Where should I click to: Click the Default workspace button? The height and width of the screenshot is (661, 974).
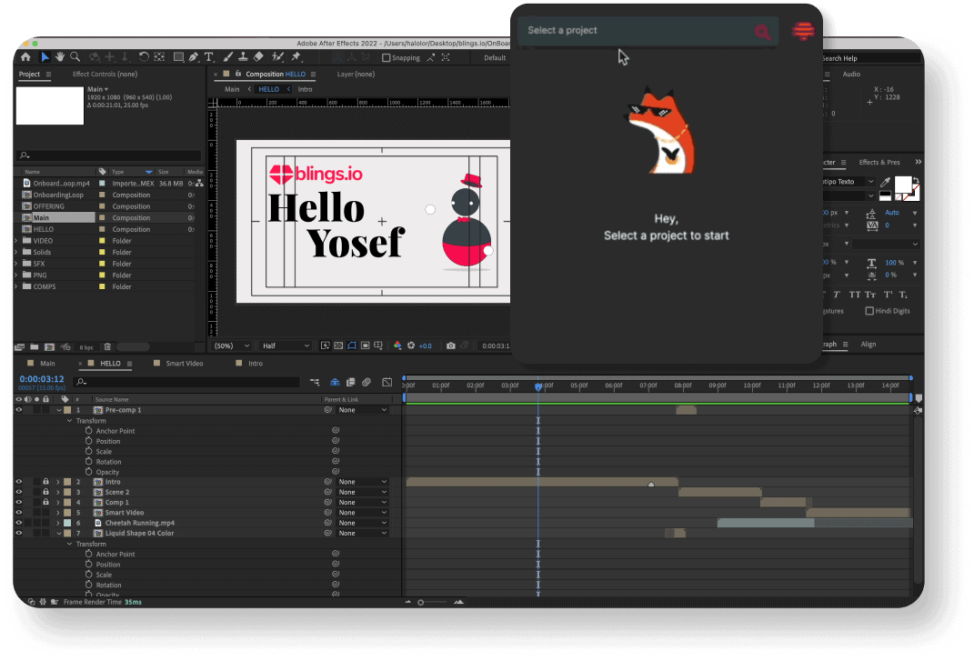pos(495,58)
